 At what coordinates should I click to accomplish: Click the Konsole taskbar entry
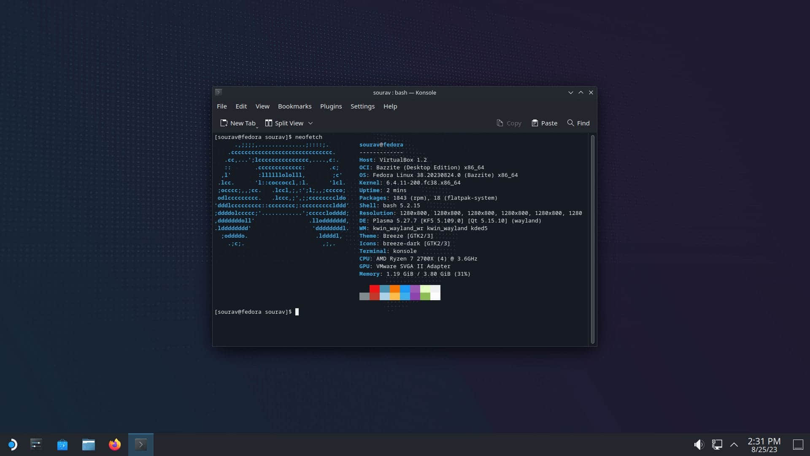[141, 445]
